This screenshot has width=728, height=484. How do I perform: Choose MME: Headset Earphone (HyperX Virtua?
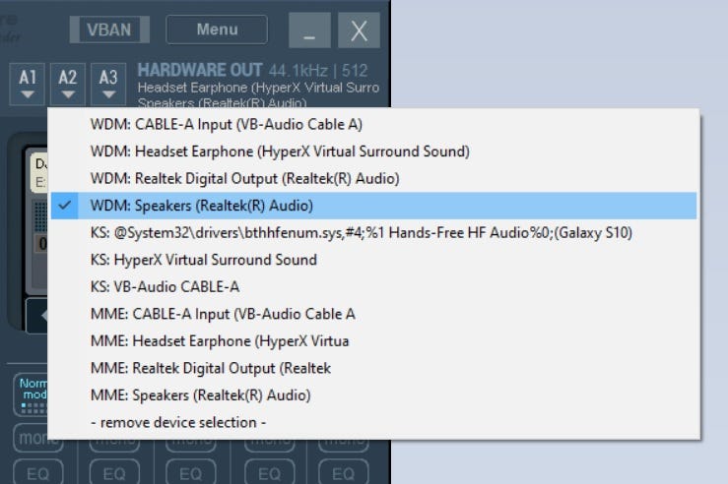pos(373,341)
